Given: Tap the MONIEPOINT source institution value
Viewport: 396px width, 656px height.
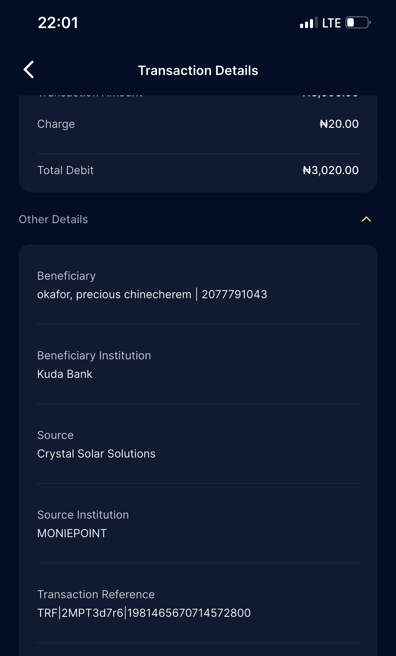Looking at the screenshot, I should (x=72, y=533).
